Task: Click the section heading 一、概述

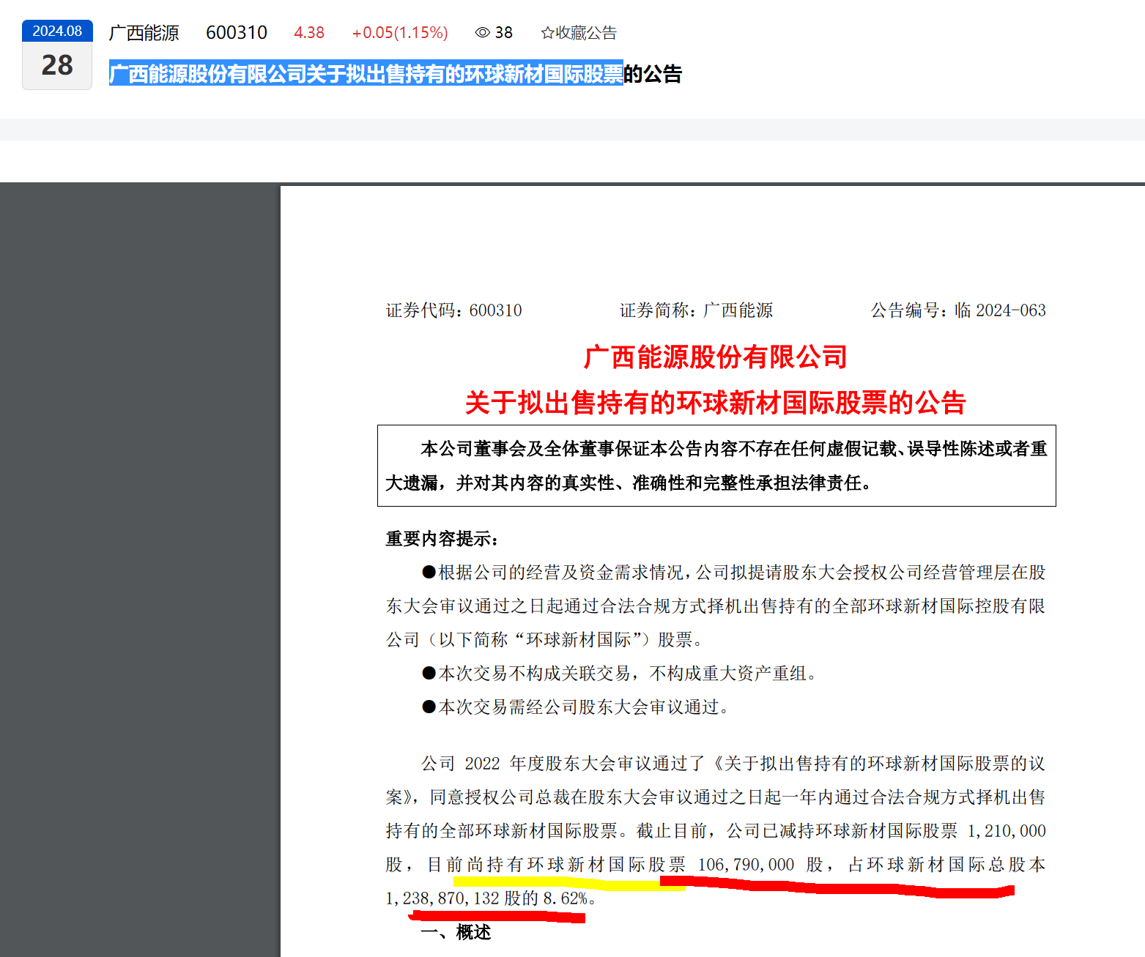Action: click(x=456, y=932)
